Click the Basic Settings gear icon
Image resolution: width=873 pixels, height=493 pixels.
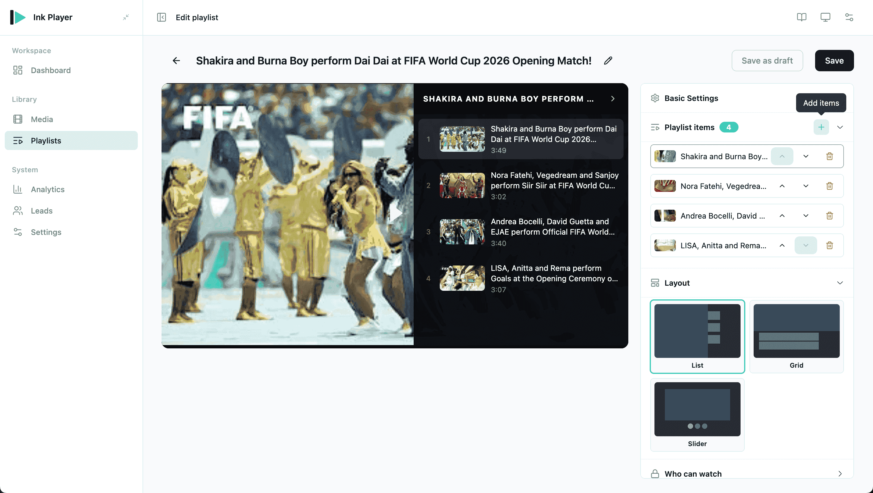(x=655, y=98)
